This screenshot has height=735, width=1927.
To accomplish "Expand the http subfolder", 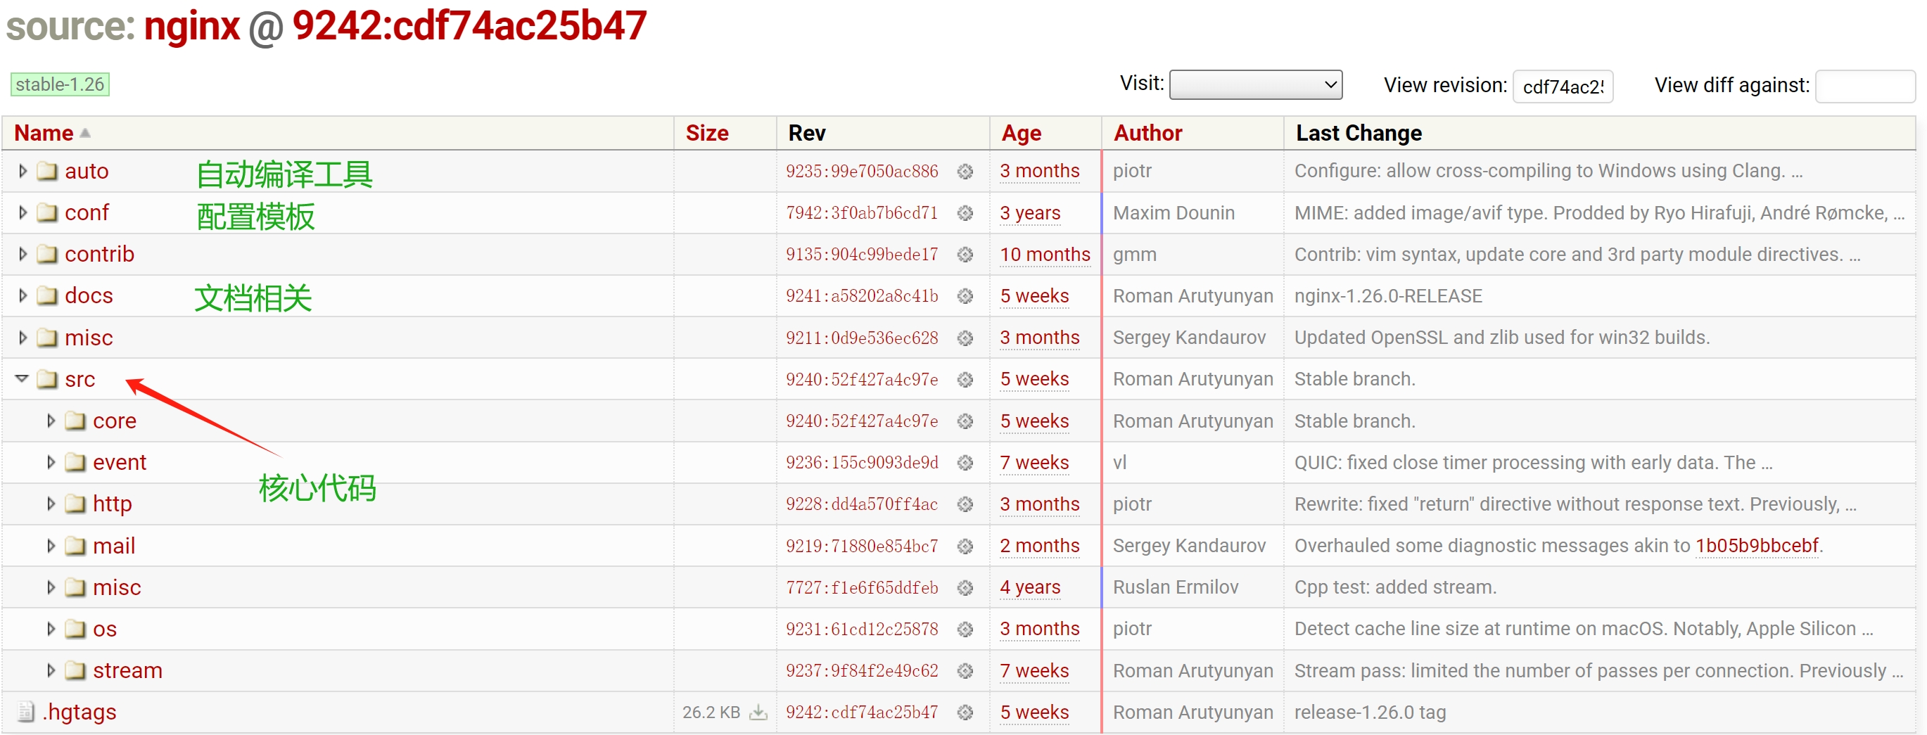I will click(x=50, y=504).
